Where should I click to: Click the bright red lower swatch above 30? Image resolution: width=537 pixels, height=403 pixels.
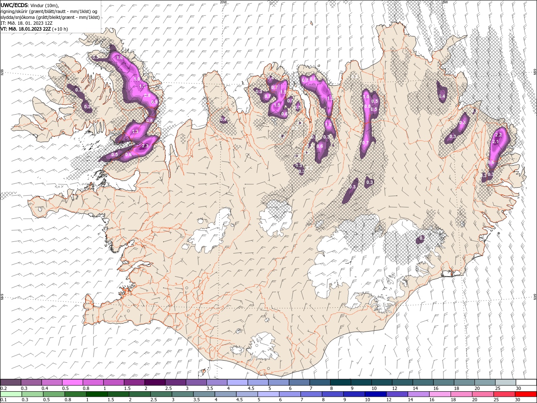pyautogui.click(x=525, y=394)
